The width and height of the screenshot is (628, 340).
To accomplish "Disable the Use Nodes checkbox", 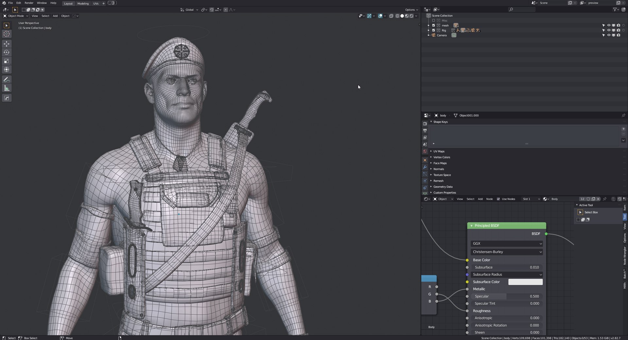I will tap(498, 199).
